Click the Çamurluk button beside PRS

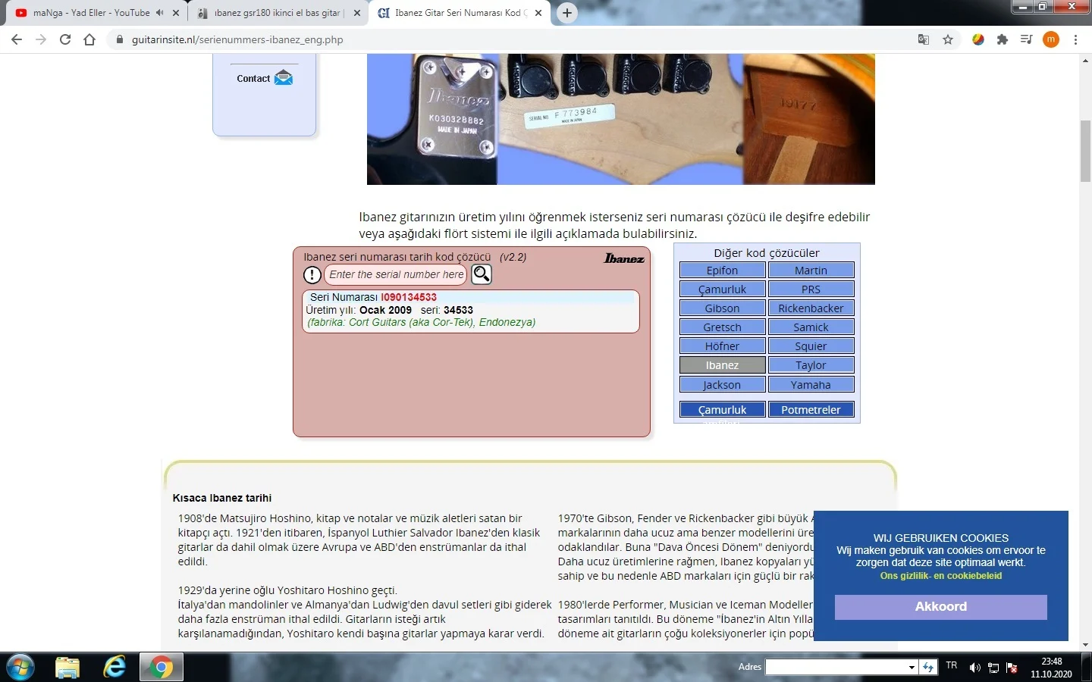click(x=722, y=289)
